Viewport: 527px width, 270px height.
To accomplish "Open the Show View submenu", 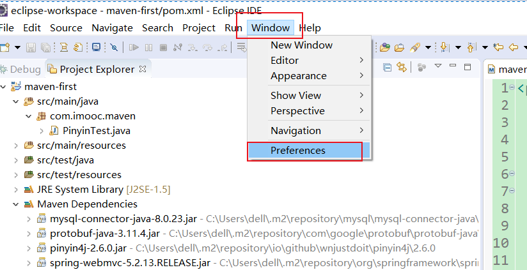I will point(309,96).
